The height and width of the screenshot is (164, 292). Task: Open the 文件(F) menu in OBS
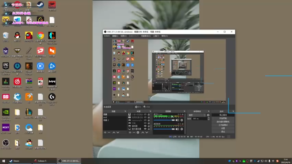(107, 36)
